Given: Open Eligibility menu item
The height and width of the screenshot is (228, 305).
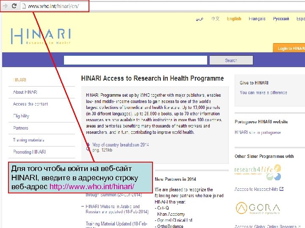Looking at the screenshot, I should click(21, 116).
